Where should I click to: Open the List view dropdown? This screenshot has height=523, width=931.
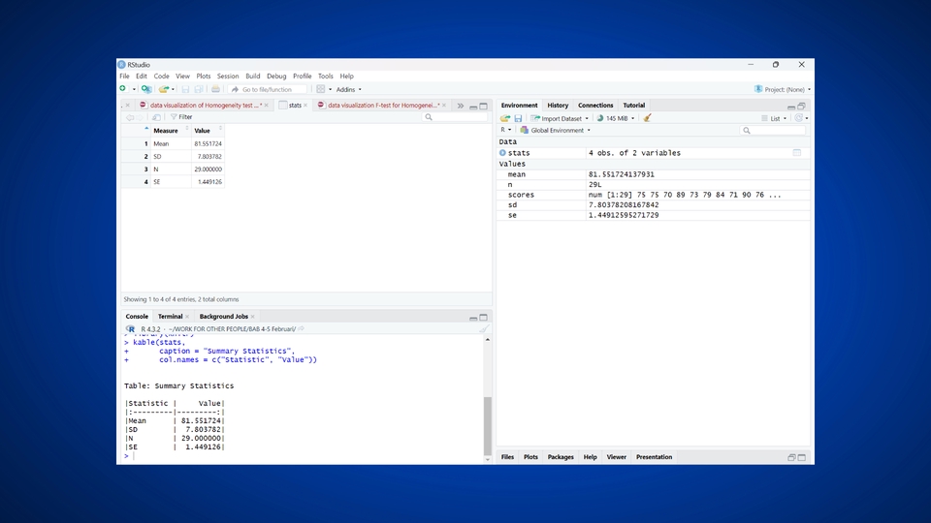(x=774, y=118)
